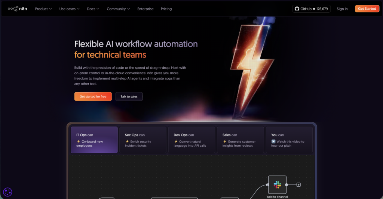This screenshot has width=383, height=199.
Task: Expand the Use cases menu
Action: coord(69,9)
